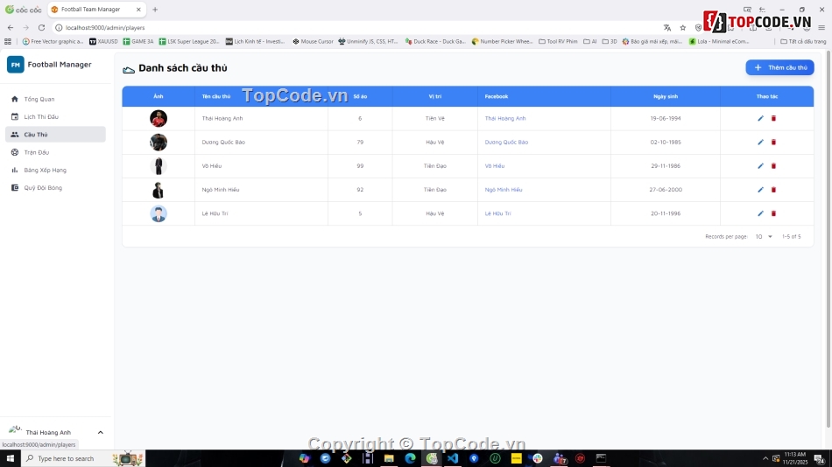Delete player Ngô Minh Hiếu with trash icon
The height and width of the screenshot is (467, 832).
coord(773,189)
